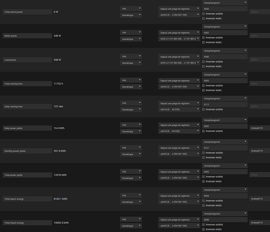Click the #value#/10 option for Daily power yields
270x232 pixels.
pyautogui.click(x=260, y=128)
